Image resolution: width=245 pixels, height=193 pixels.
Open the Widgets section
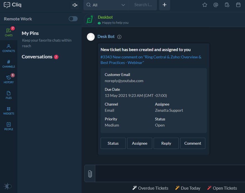[9, 111]
